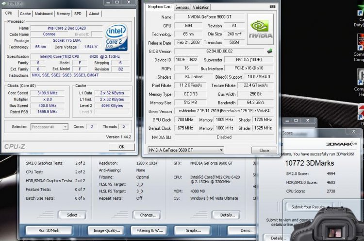Click the Bus Speed value 400.0 MHz

(48, 105)
